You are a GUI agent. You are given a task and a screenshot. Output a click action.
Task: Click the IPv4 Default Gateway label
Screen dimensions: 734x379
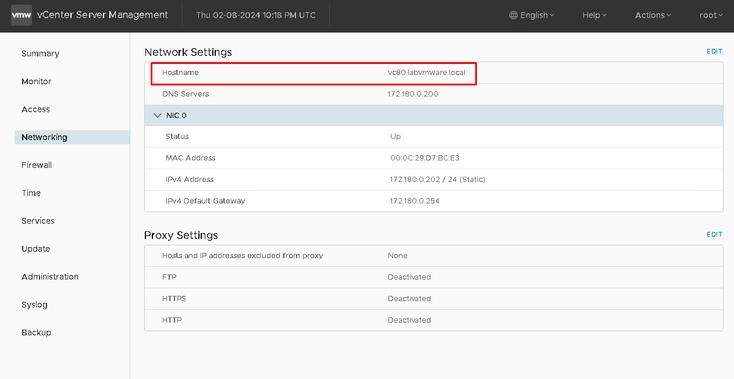[205, 201]
